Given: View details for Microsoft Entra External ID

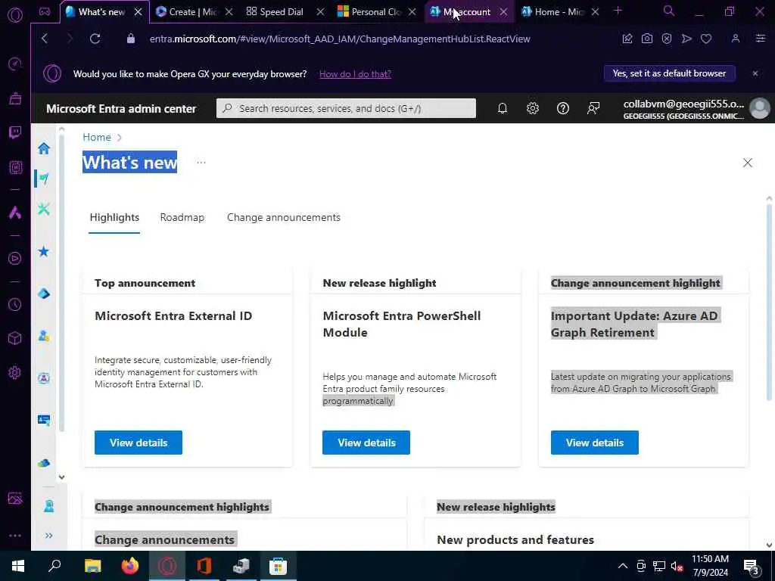Looking at the screenshot, I should [139, 443].
